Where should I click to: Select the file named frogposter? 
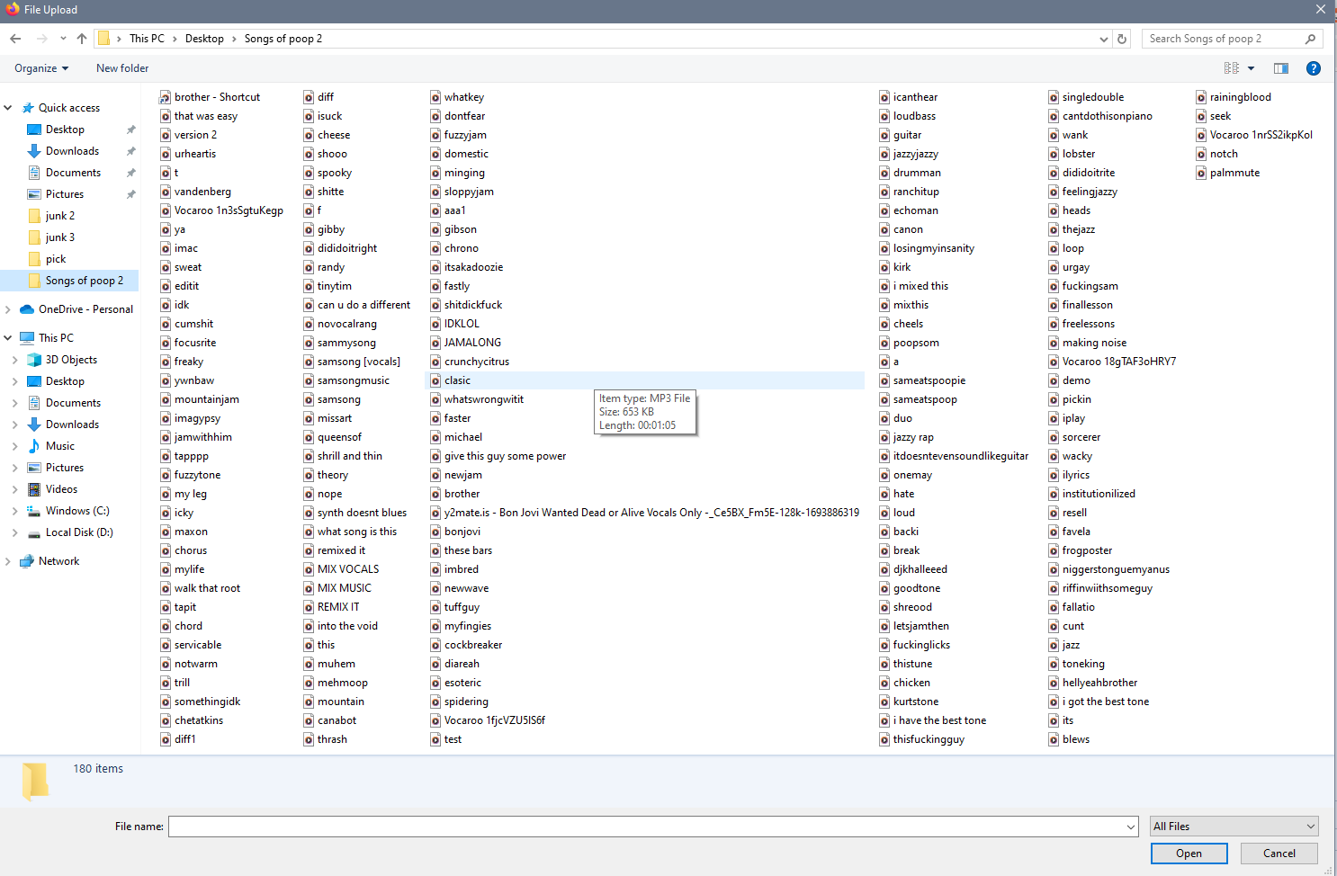1087,550
